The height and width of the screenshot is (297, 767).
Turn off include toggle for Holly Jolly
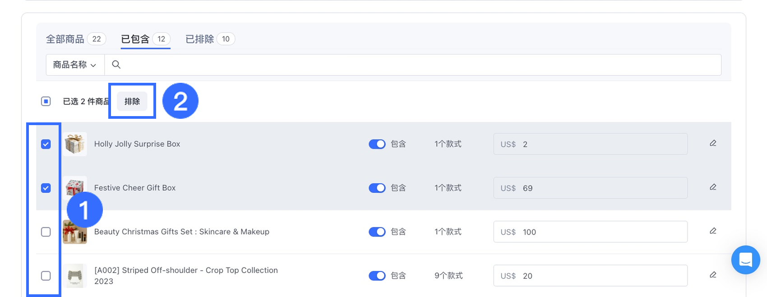click(x=377, y=144)
